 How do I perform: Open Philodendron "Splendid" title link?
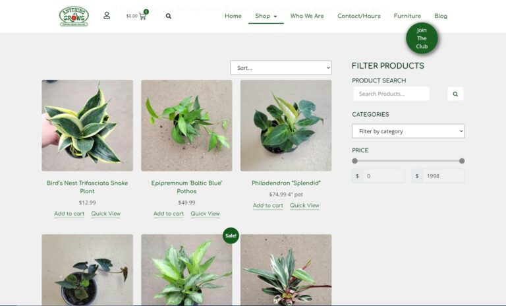286,183
